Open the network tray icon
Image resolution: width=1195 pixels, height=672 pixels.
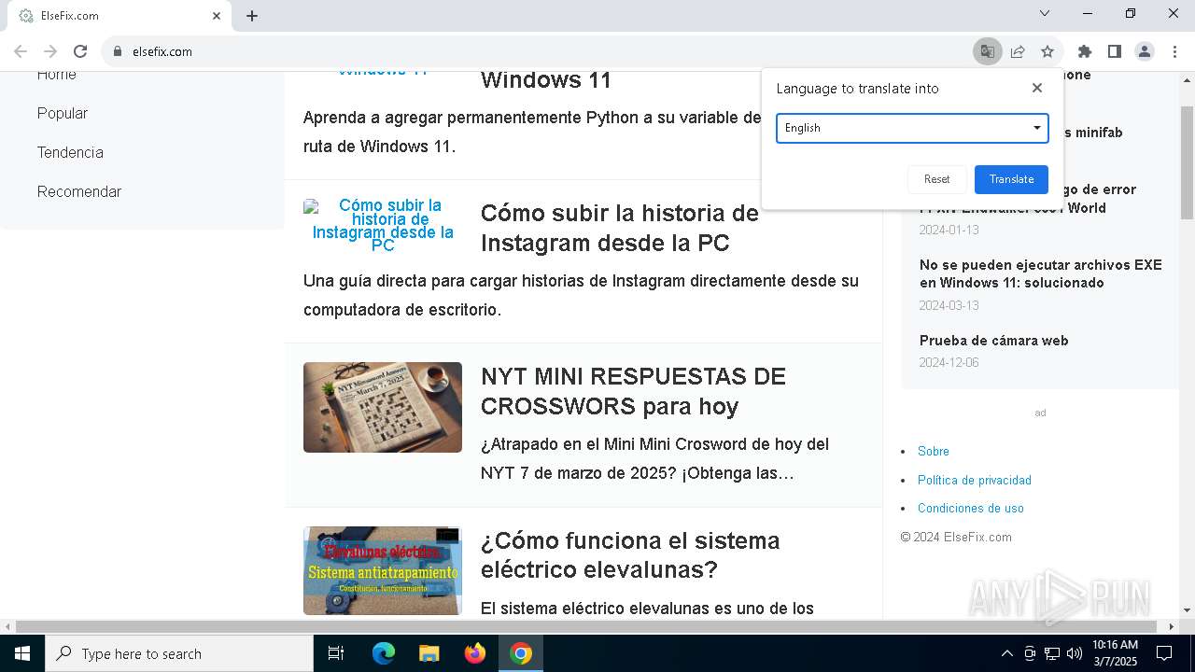(1052, 653)
